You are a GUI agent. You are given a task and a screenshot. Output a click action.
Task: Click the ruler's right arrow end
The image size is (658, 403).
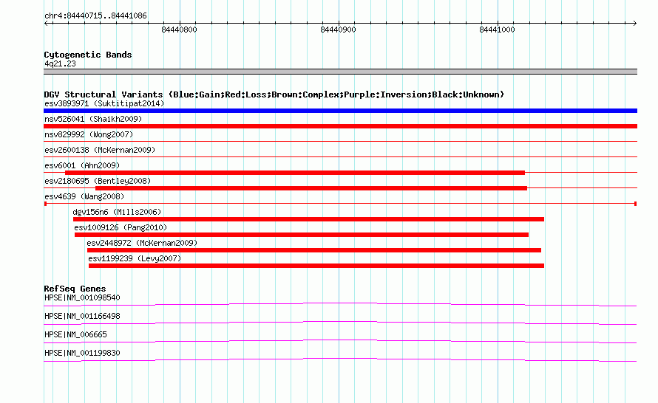[634, 23]
